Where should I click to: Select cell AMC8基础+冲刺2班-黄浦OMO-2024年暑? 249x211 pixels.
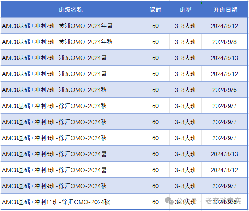click(71, 26)
